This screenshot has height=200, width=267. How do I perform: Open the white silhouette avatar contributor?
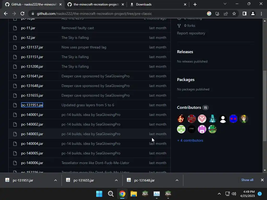223,119
